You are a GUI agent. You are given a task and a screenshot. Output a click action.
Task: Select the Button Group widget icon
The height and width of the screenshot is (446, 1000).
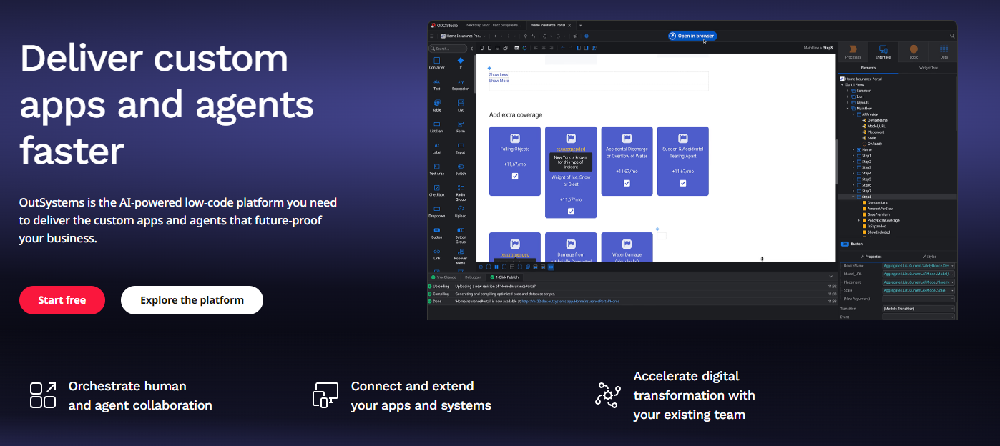(460, 231)
